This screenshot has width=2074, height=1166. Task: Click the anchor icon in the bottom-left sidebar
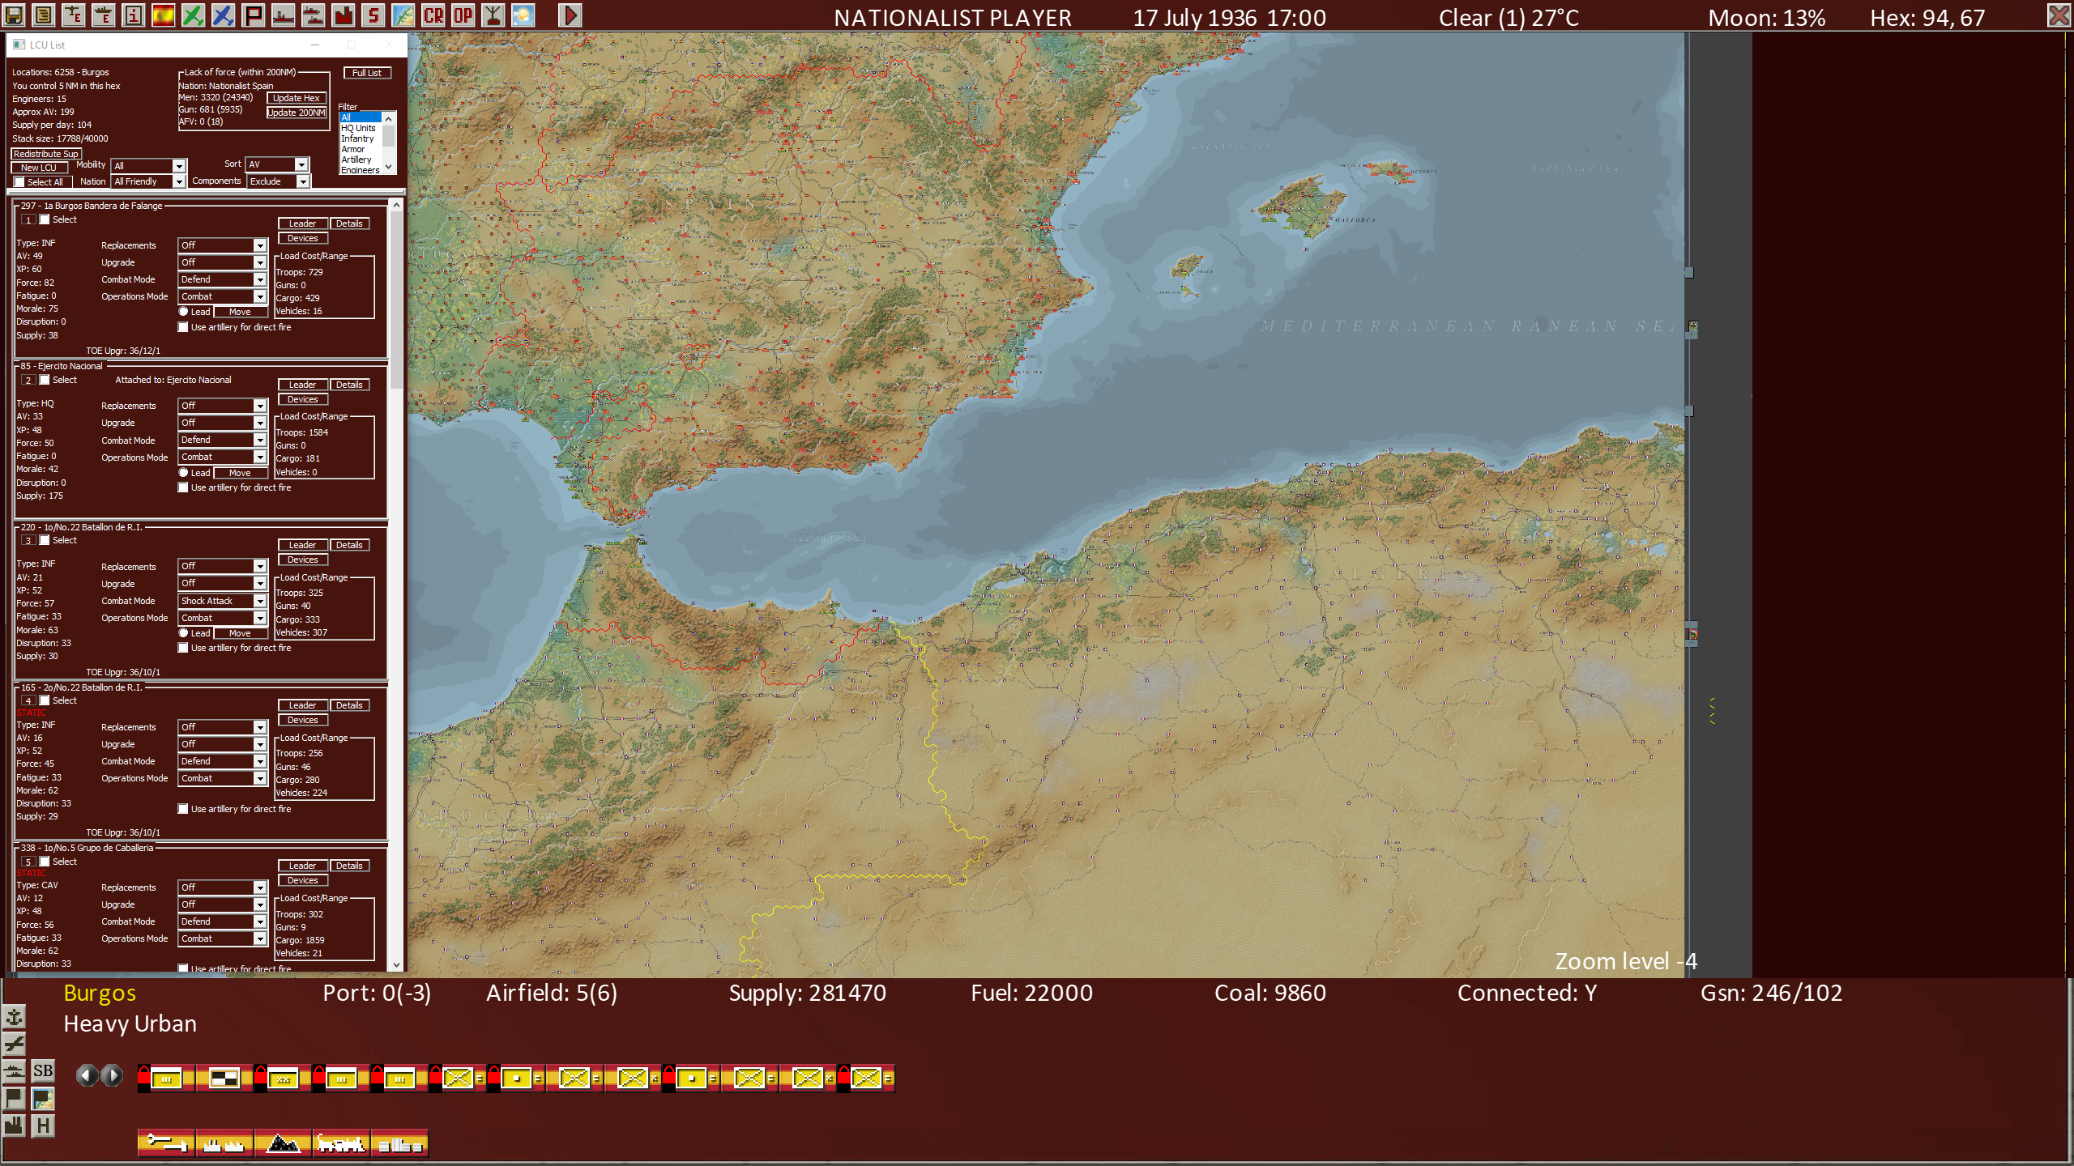pyautogui.click(x=14, y=1016)
